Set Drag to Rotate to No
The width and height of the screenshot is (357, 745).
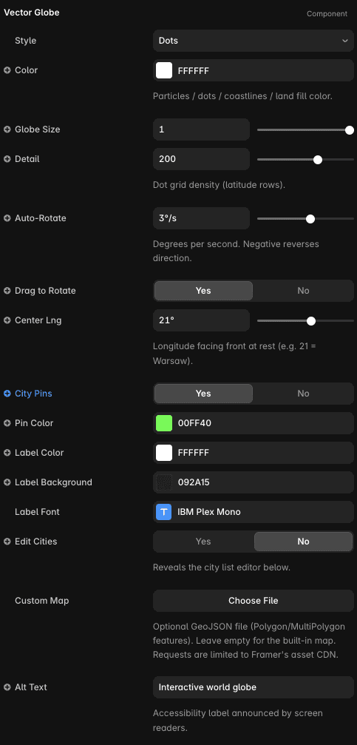(x=303, y=291)
